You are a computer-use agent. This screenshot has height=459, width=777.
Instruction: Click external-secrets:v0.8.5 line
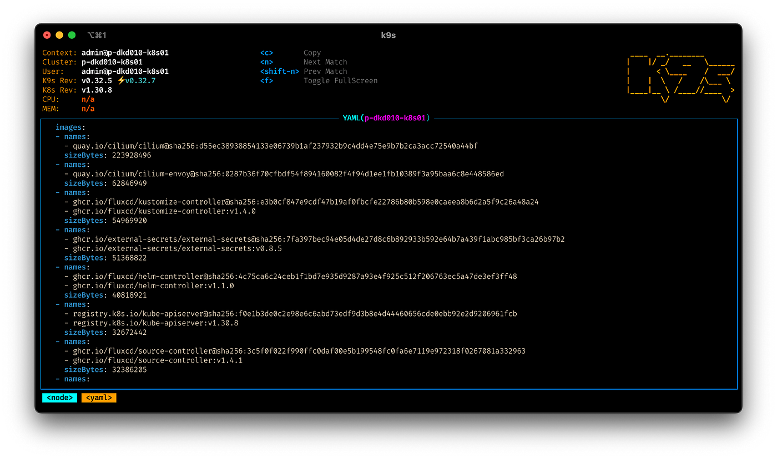[173, 248]
